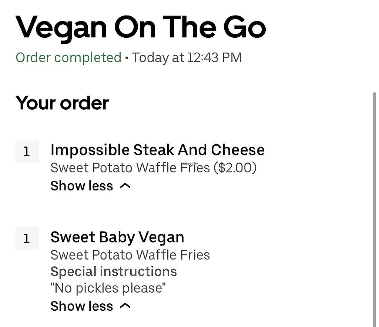Viewport: 379px width, 327px height.
Task: Click the ($2.00) add-on price
Action: [235, 168]
